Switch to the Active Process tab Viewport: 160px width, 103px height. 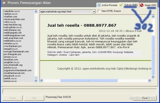107,5
